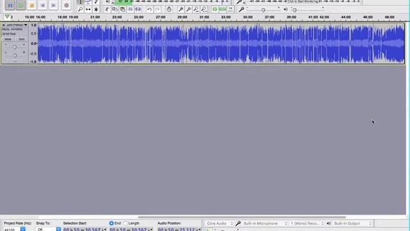Click the 25:00 mark on the timeline ruler
Image resolution: width=410 pixels, height=231 pixels.
coord(138,17)
